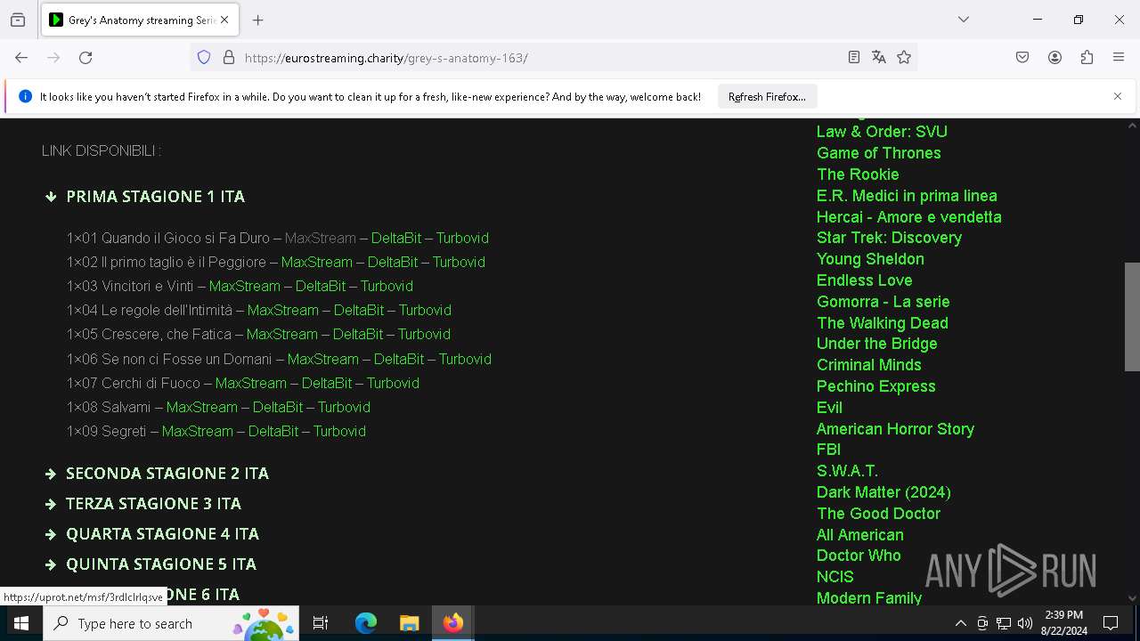
Task: Open File Explorer from taskbar
Action: point(409,623)
